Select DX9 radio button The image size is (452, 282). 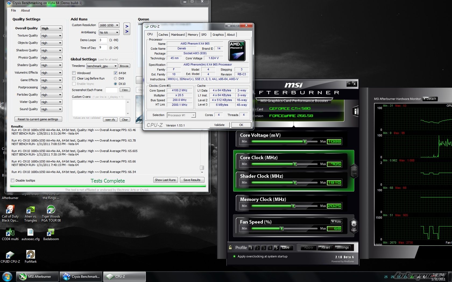[115, 78]
